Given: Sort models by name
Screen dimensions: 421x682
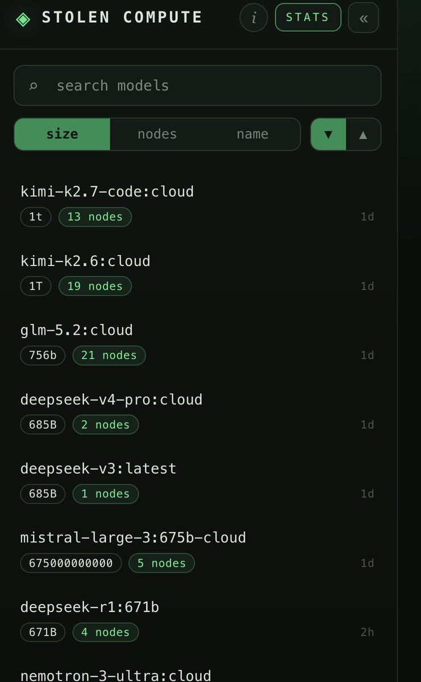Looking at the screenshot, I should (252, 134).
